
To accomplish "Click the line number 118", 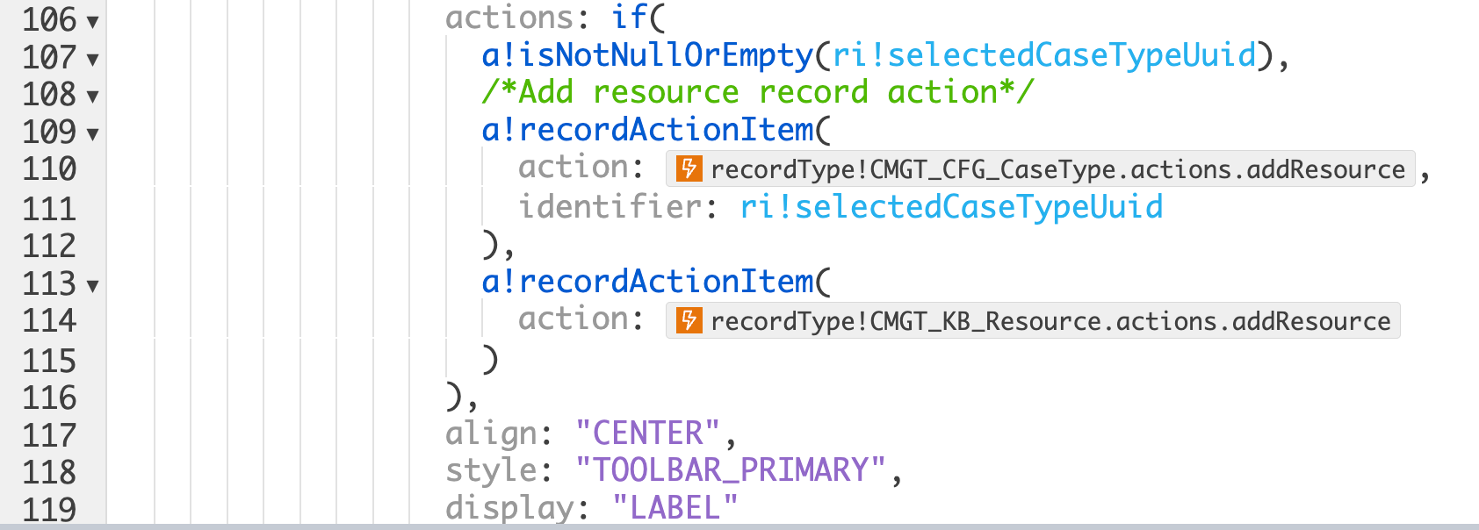I will (x=49, y=472).
